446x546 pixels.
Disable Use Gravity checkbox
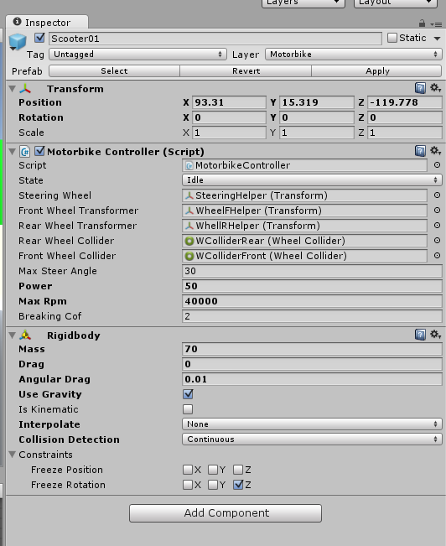[x=188, y=394]
